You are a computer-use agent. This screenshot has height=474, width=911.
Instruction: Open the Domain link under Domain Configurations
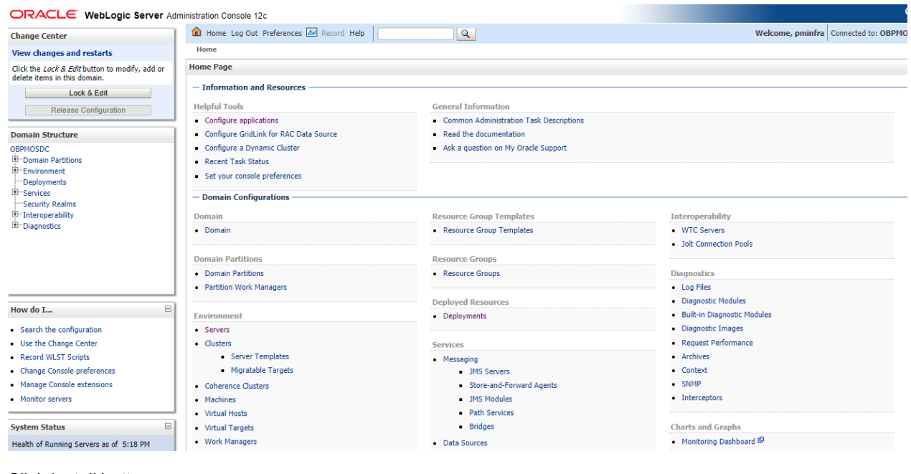pyautogui.click(x=217, y=230)
